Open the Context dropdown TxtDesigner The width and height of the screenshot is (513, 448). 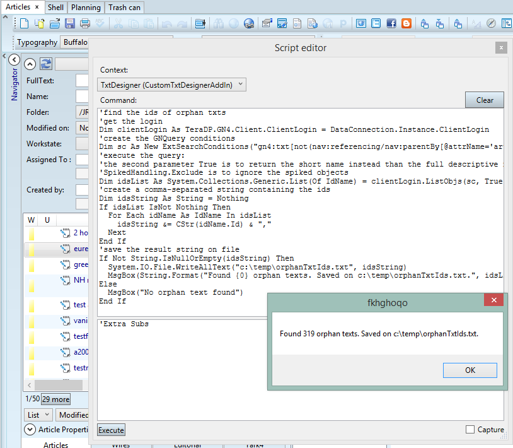point(172,85)
